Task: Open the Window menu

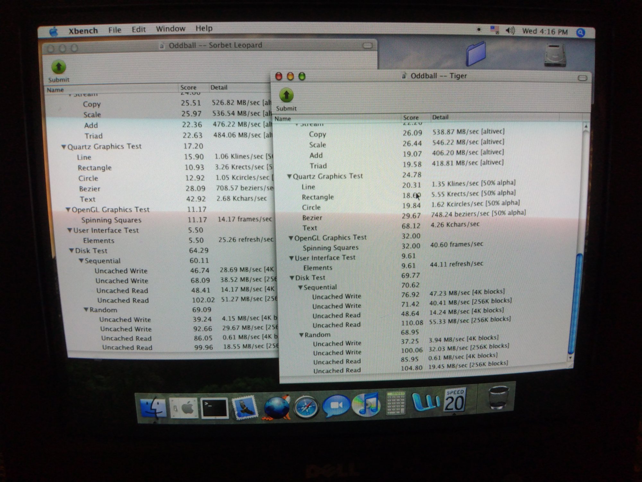Action: (170, 29)
